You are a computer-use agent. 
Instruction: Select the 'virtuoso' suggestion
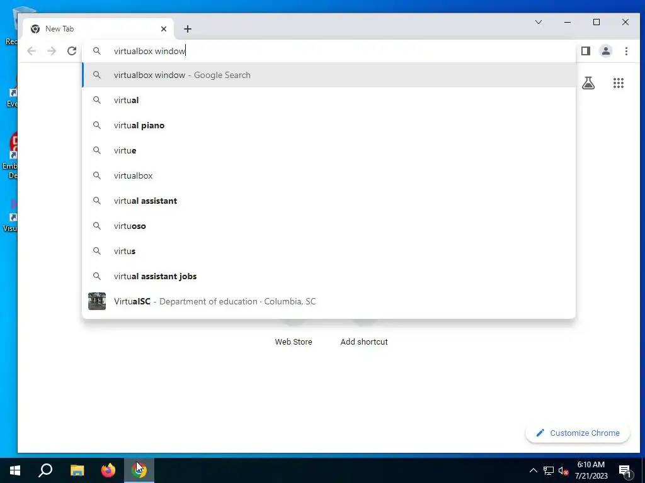329,226
